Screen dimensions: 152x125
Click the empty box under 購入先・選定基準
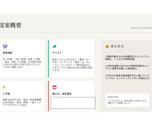[73, 103]
